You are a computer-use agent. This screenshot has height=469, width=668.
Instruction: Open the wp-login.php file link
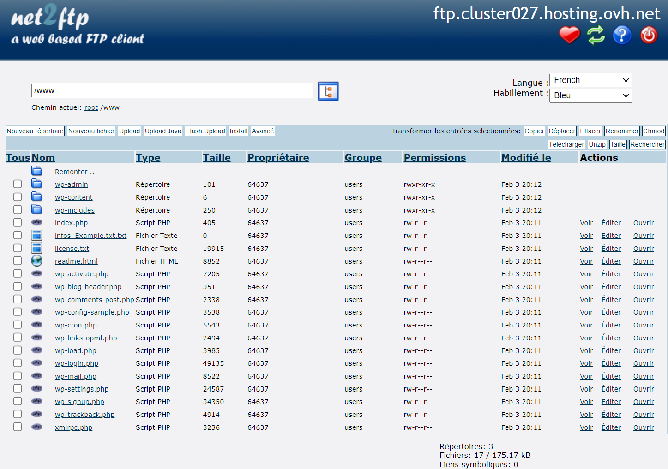coord(77,363)
